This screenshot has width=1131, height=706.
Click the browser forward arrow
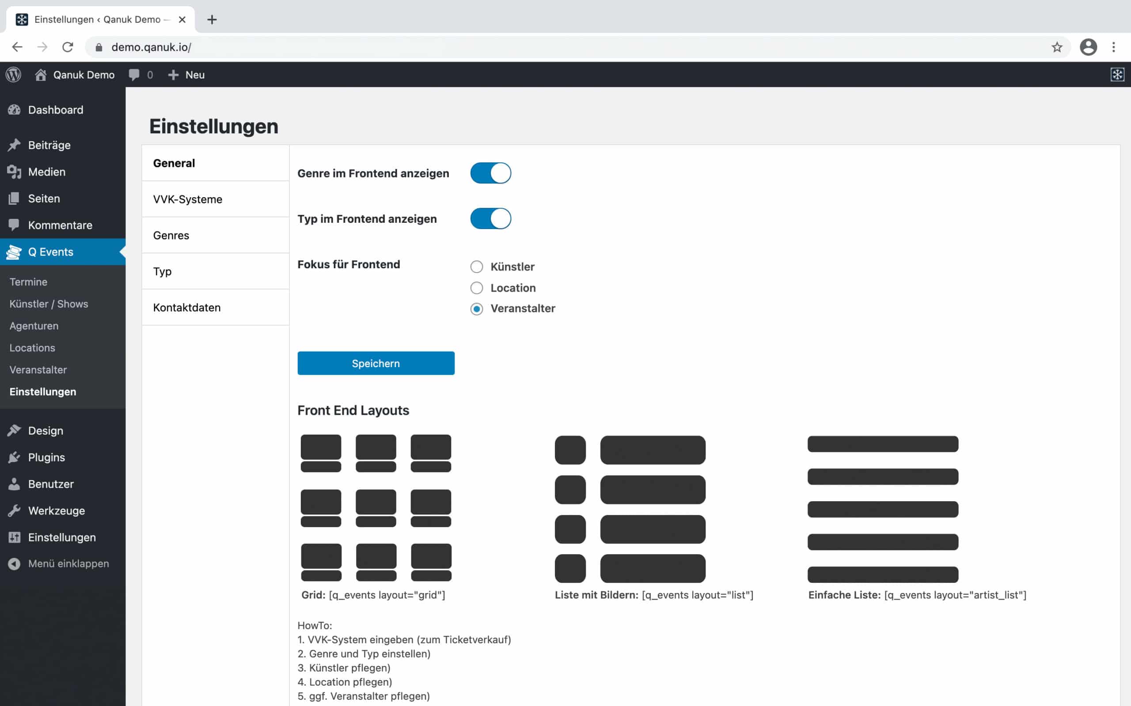click(42, 47)
